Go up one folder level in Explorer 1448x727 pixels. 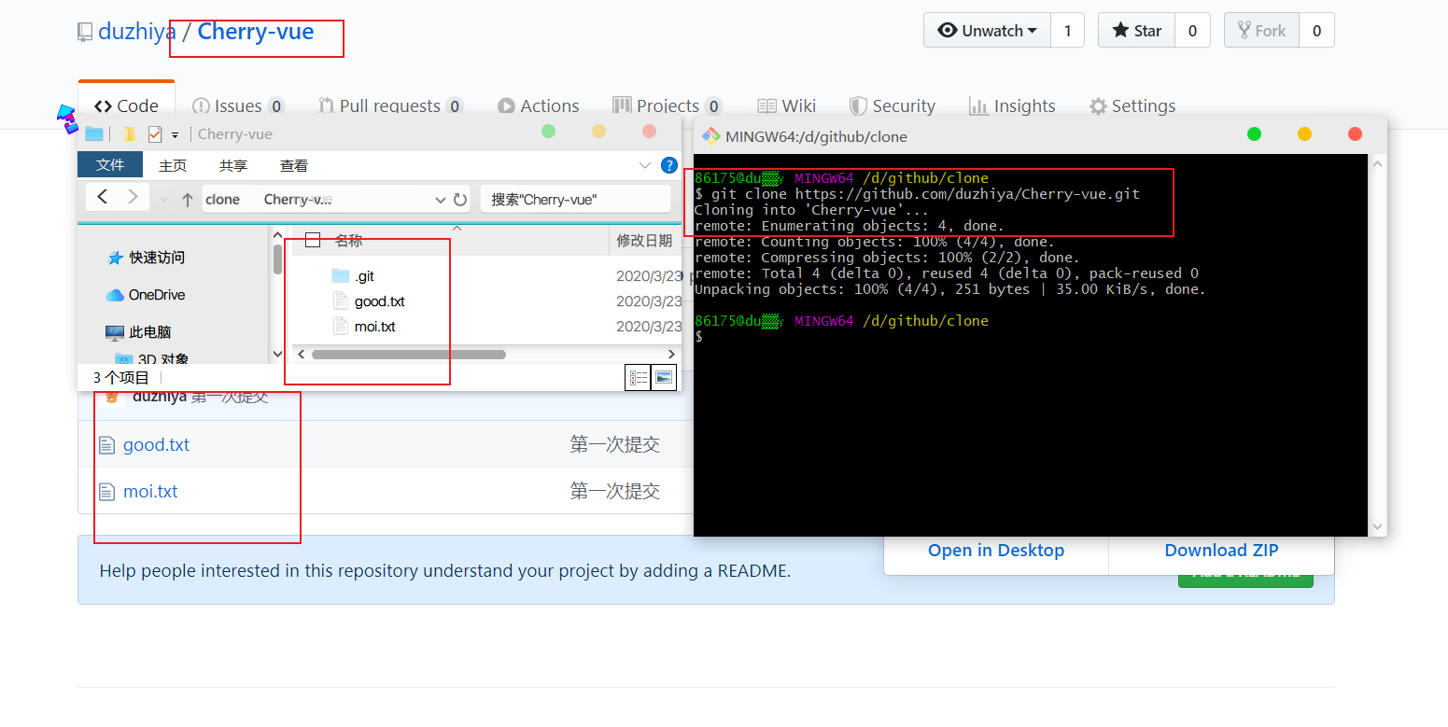tap(188, 200)
